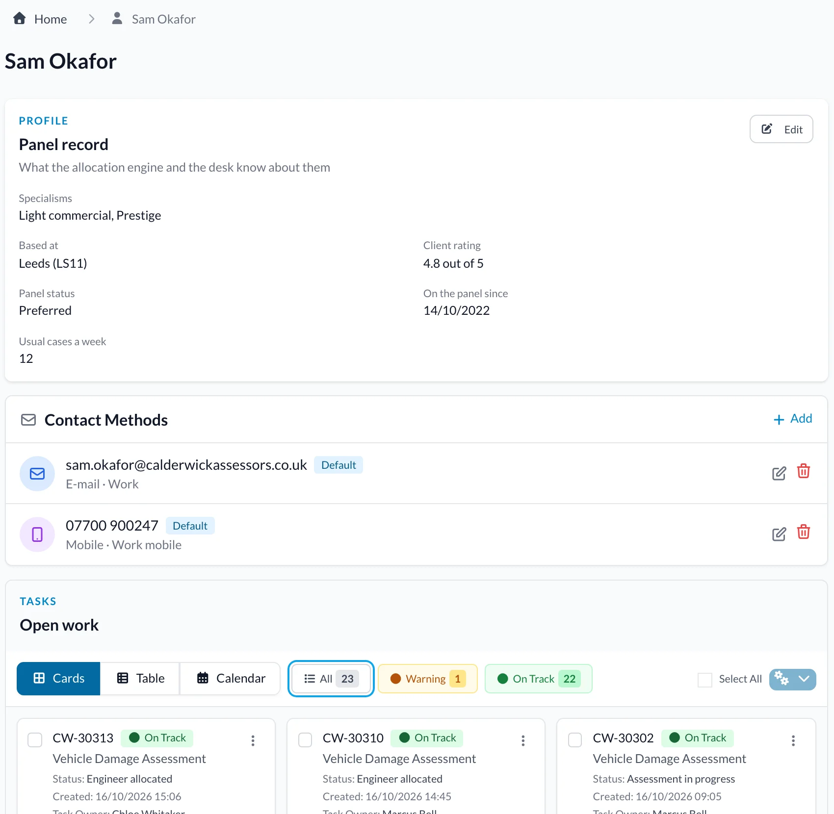The height and width of the screenshot is (814, 834).
Task: Delete the 07700 900247 mobile contact
Action: pos(803,532)
